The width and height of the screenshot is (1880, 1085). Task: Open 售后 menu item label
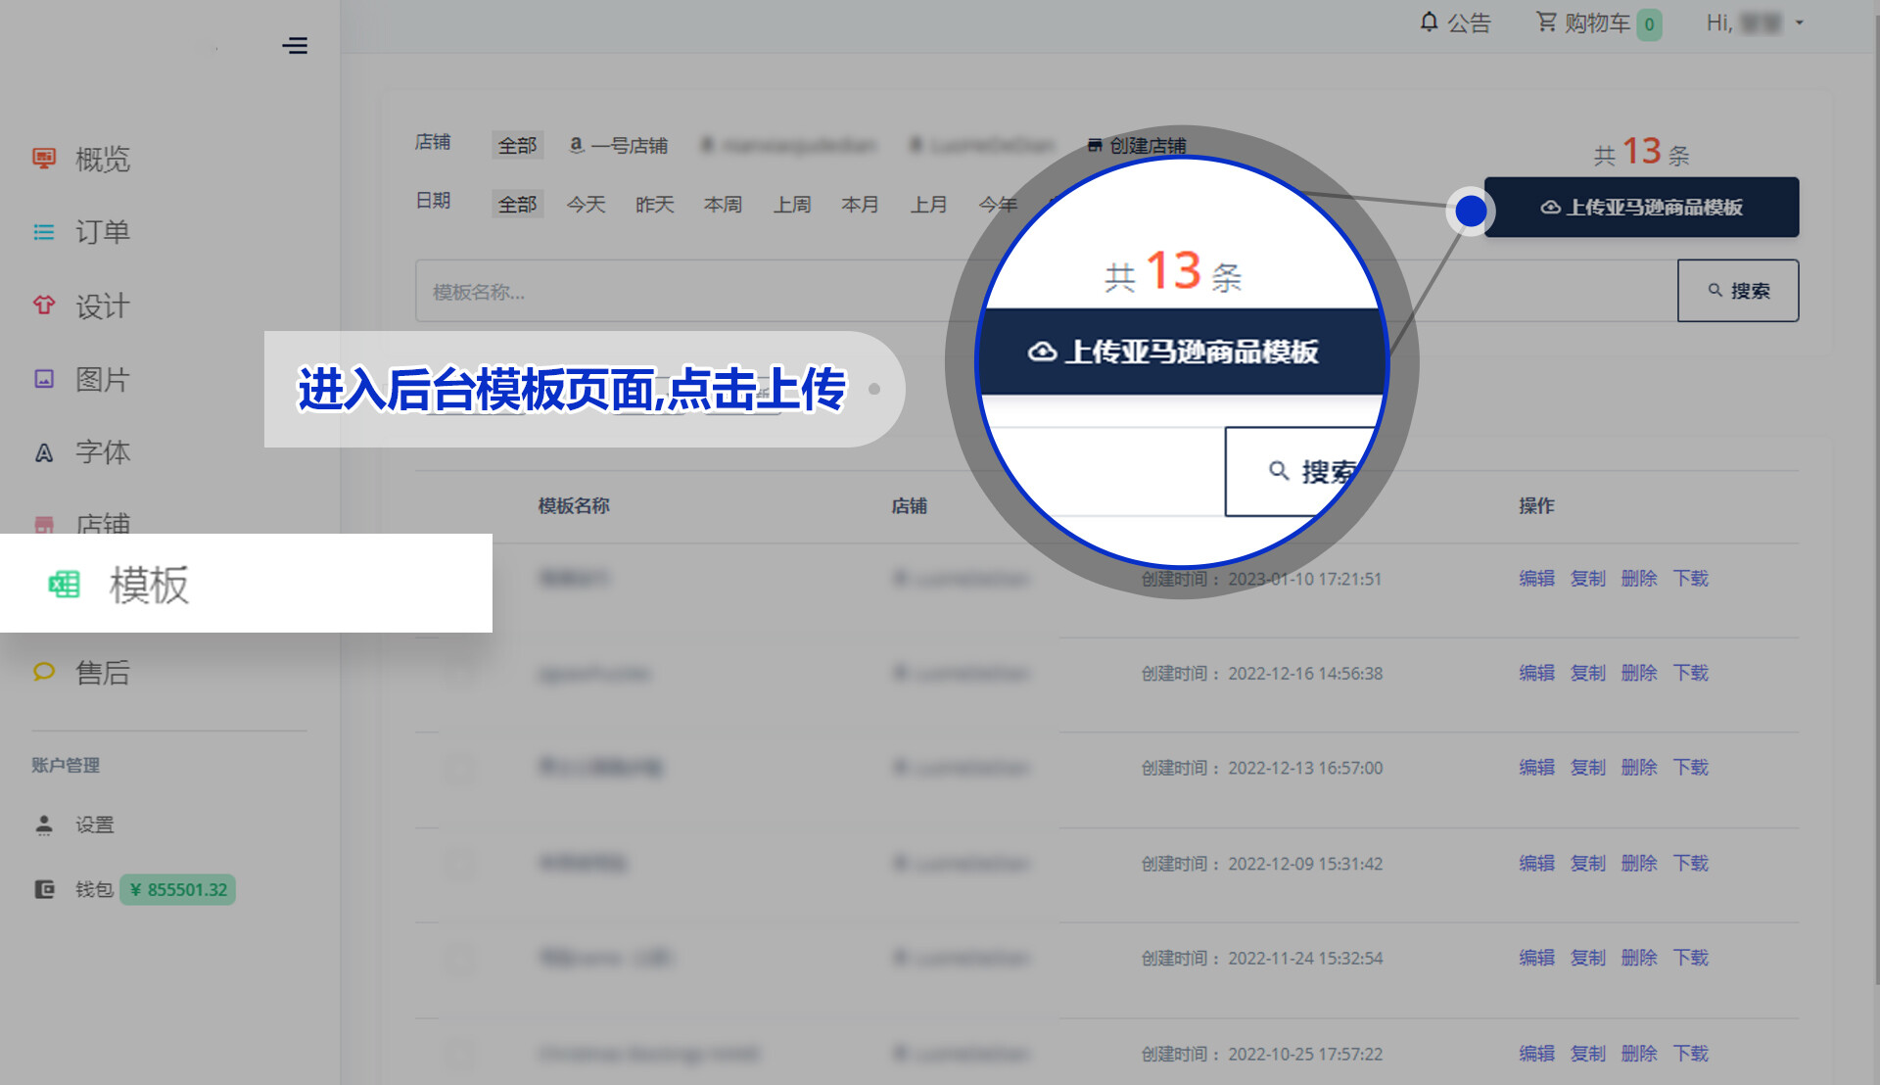(x=103, y=672)
